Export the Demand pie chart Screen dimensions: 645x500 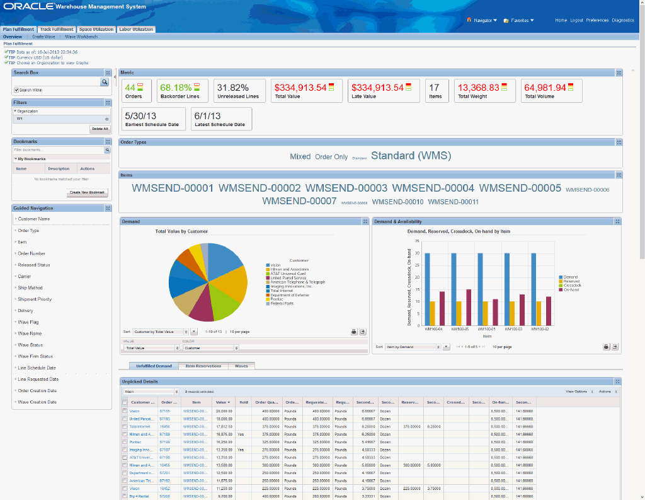pyautogui.click(x=363, y=332)
